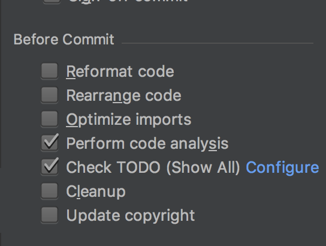Click the 'Perform code analysis' label

[x=147, y=143]
